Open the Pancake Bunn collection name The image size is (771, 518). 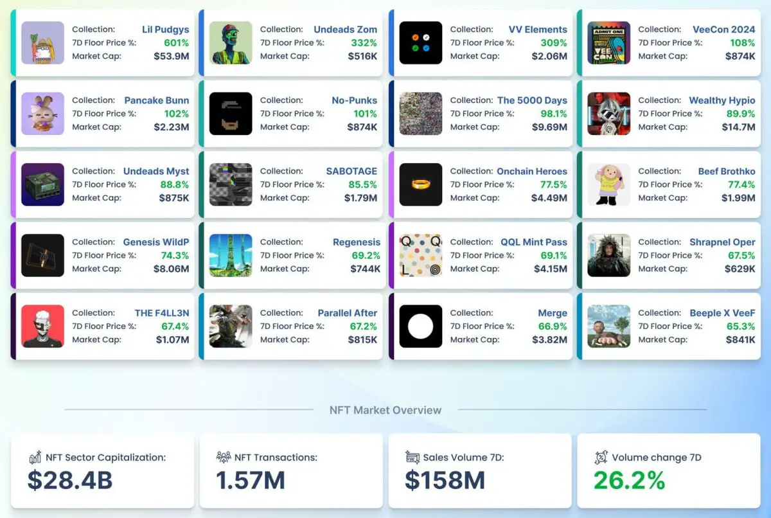(157, 100)
